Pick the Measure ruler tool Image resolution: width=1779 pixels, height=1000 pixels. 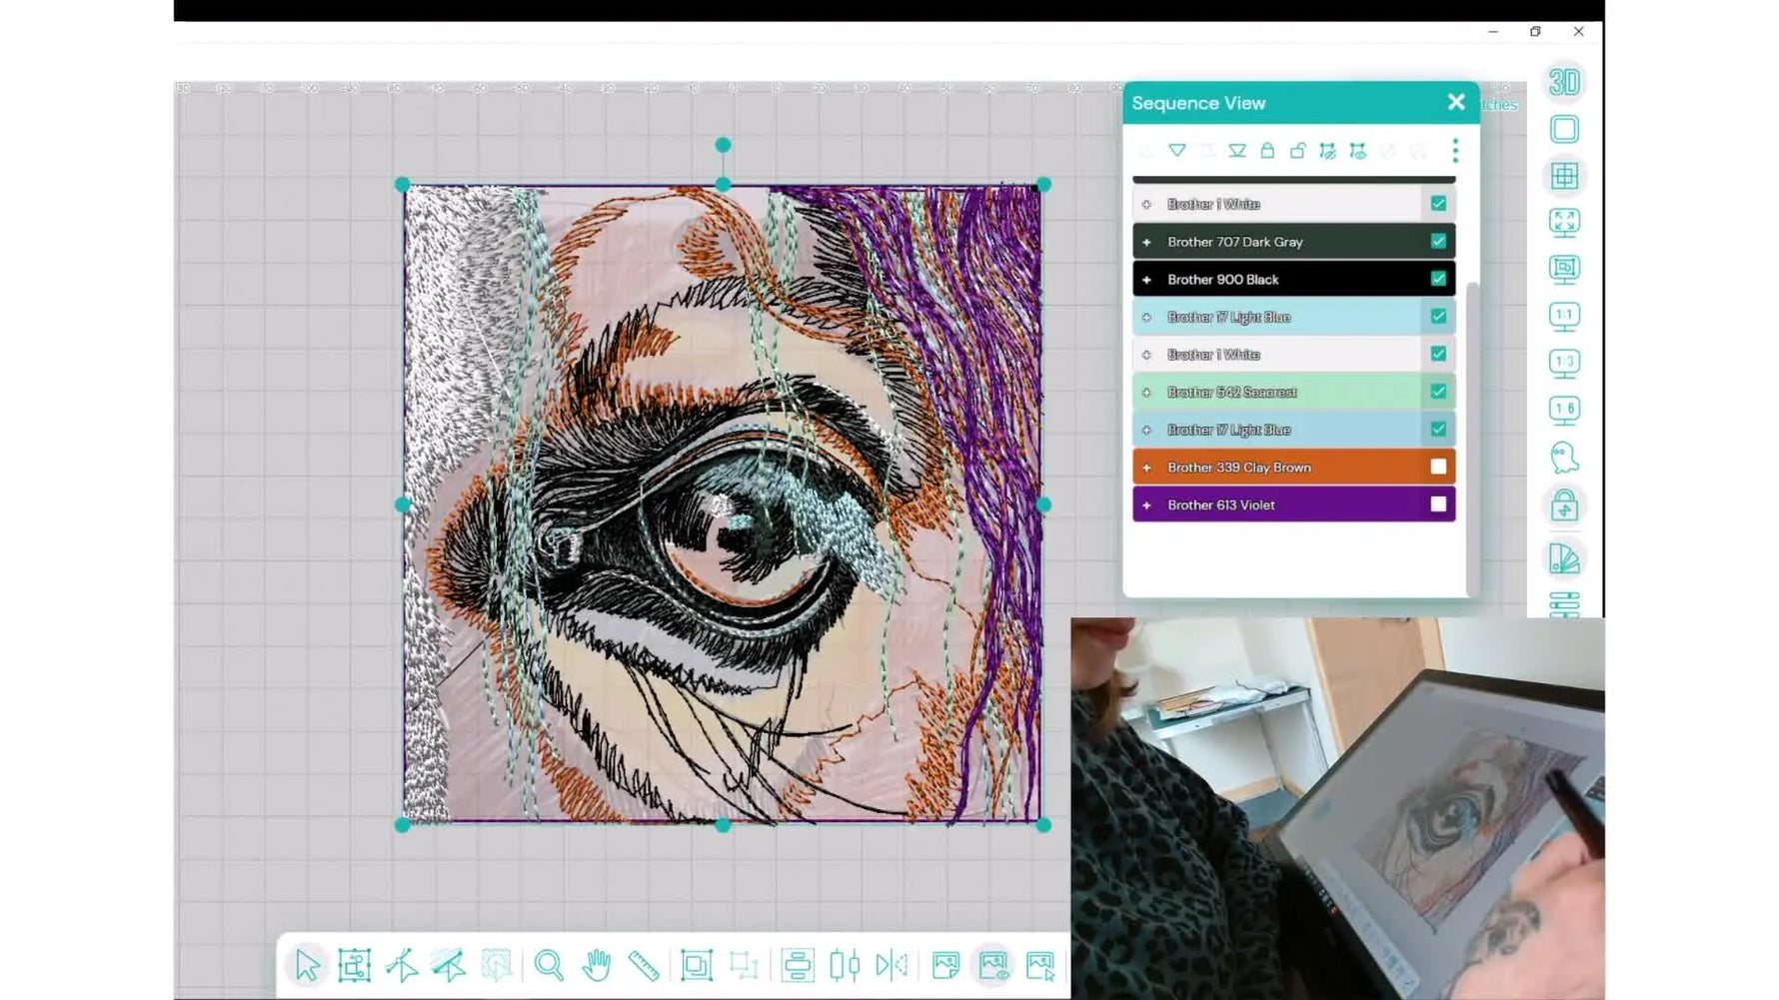click(644, 966)
